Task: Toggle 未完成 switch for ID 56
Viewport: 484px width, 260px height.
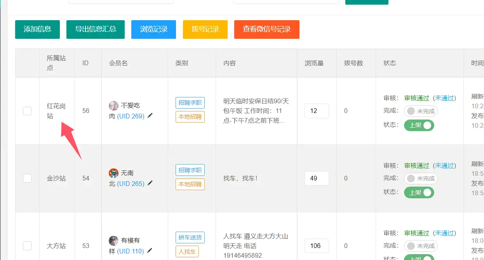Action: coord(421,111)
